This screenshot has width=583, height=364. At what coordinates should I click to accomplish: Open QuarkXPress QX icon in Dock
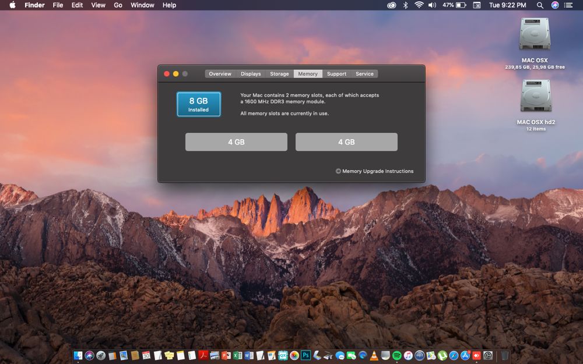point(283,355)
